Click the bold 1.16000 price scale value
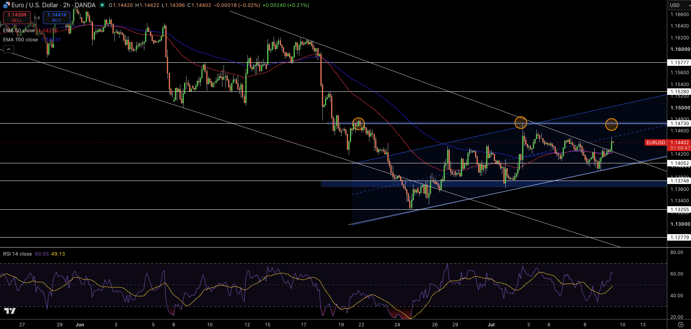Viewport: 691px width, 329px height. (680, 49)
